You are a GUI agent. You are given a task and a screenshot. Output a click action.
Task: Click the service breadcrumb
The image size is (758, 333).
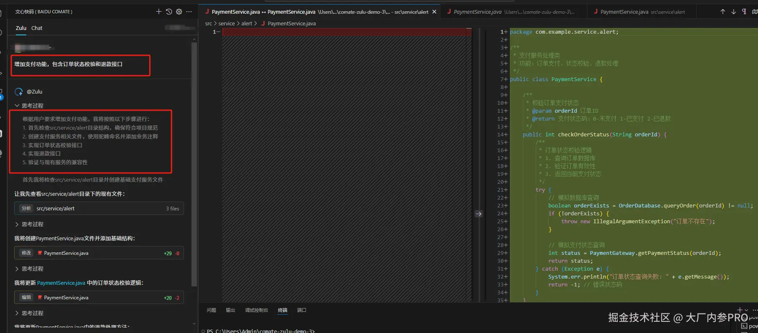coord(226,23)
